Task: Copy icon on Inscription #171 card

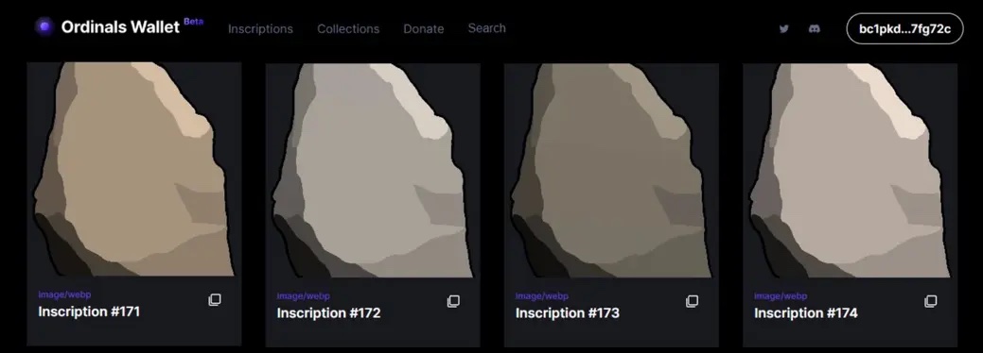Action: pos(215,300)
